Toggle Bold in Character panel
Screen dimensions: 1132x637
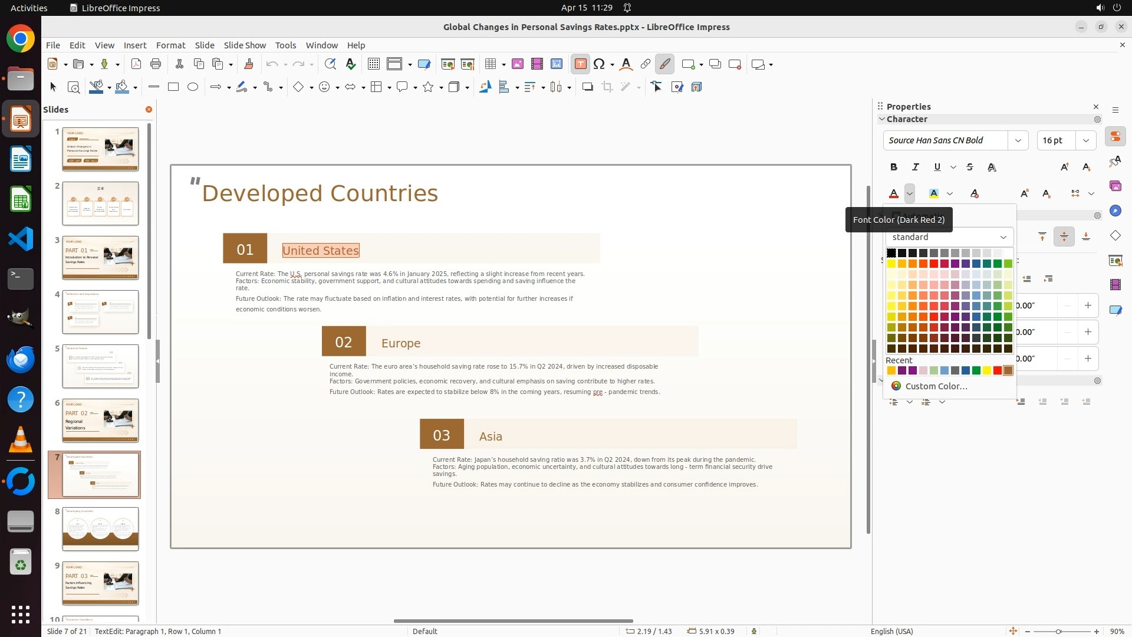tap(894, 168)
